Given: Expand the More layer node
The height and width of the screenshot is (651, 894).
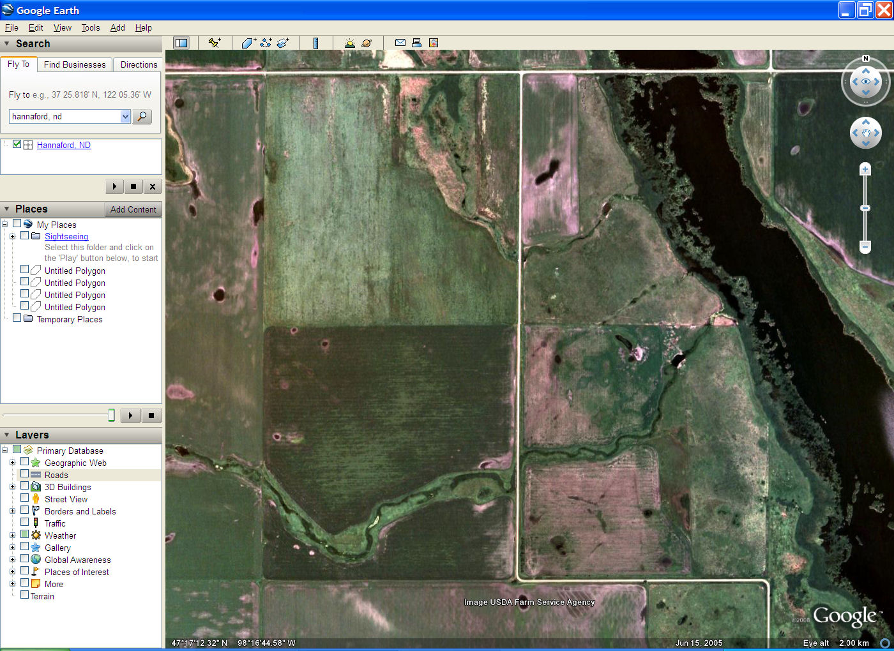Looking at the screenshot, I should pos(12,583).
